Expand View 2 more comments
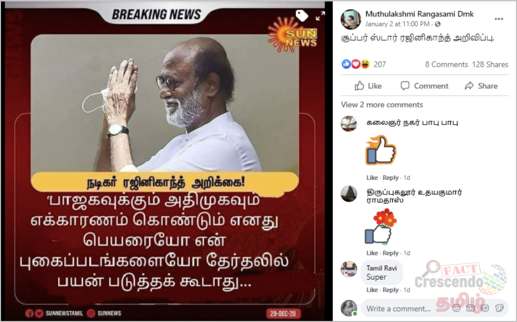517x322 pixels. (382, 104)
